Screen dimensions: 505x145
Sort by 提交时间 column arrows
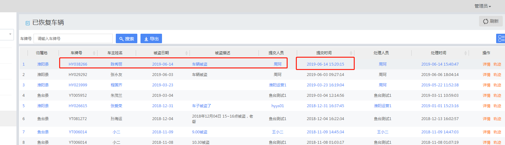pos(351,53)
